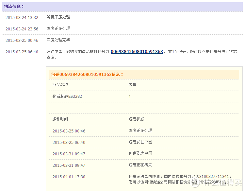The image size is (245, 191).
Task: Select the top-list timestamp 2015-03-25 06:40 beside 发往中国
Action: pyautogui.click(x=22, y=52)
